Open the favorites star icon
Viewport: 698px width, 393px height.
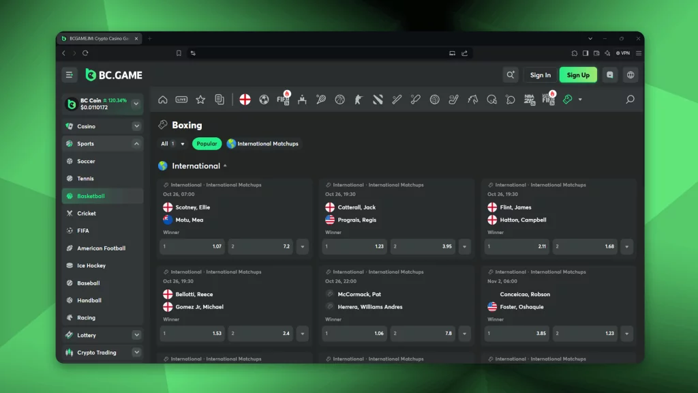tap(201, 100)
